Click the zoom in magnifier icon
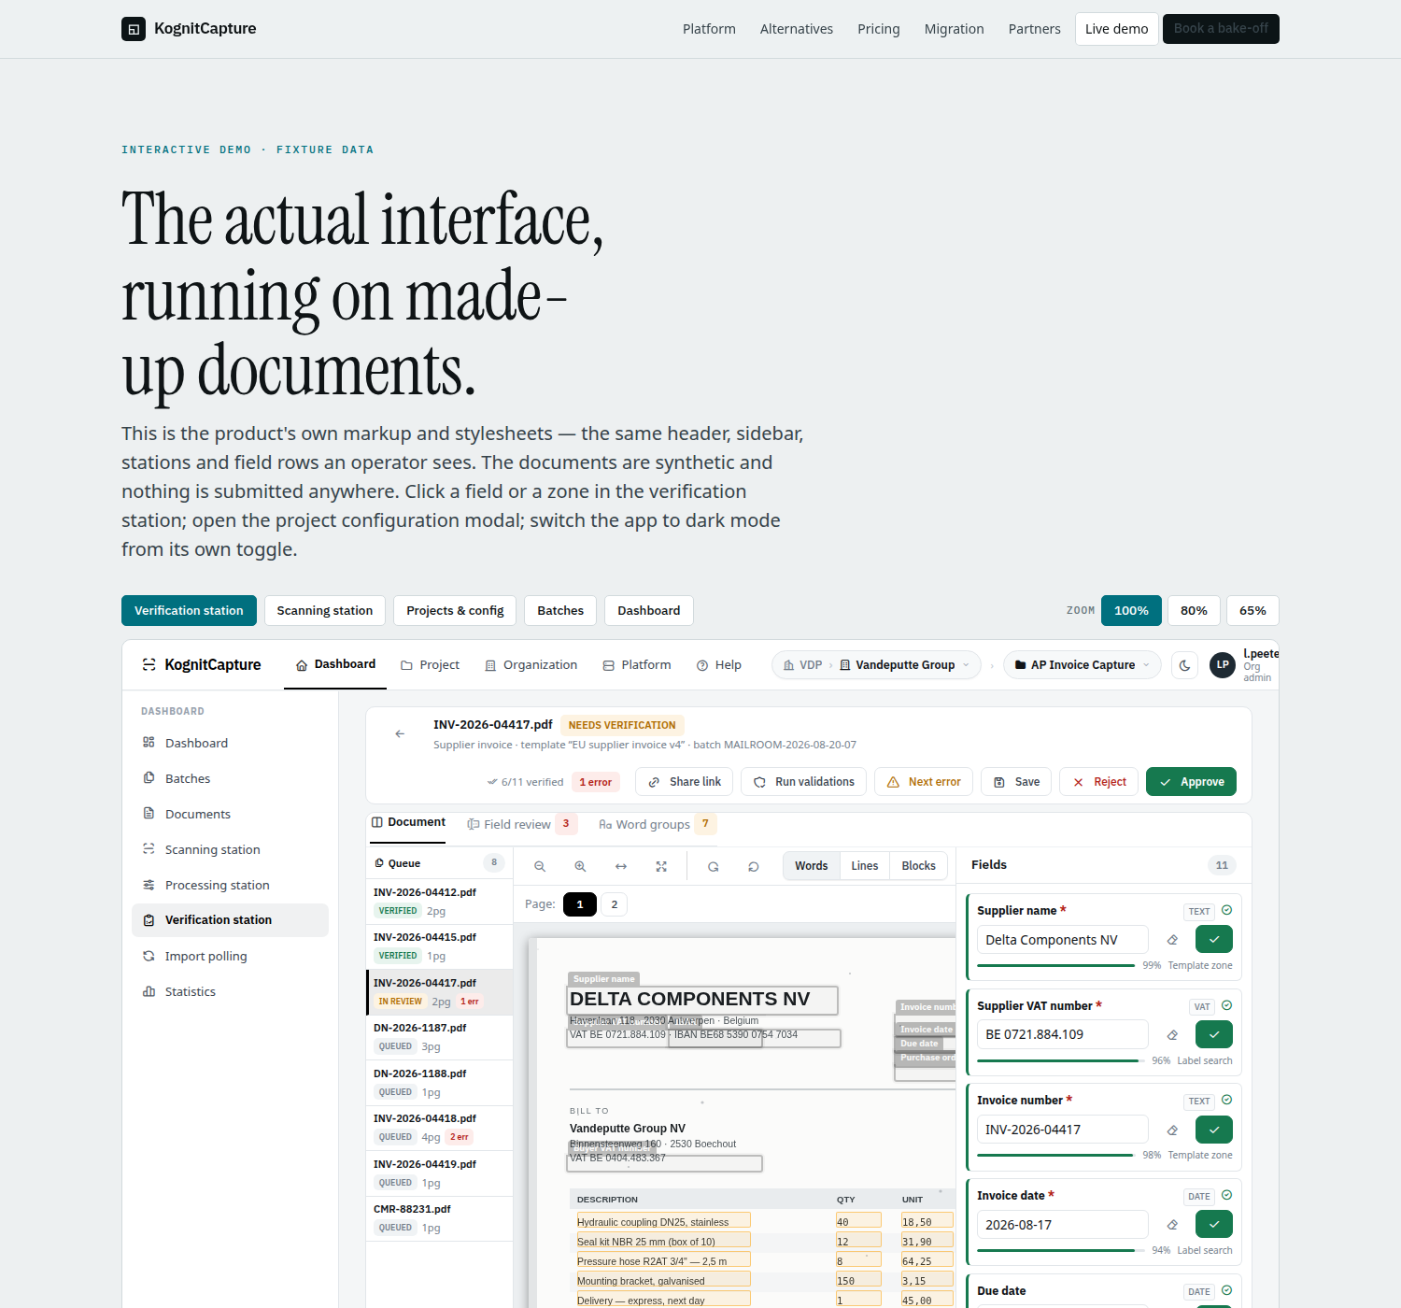The image size is (1401, 1308). pyautogui.click(x=580, y=866)
